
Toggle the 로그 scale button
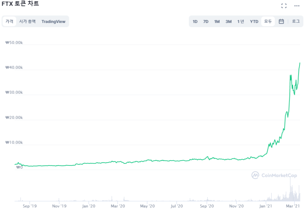point(296,21)
